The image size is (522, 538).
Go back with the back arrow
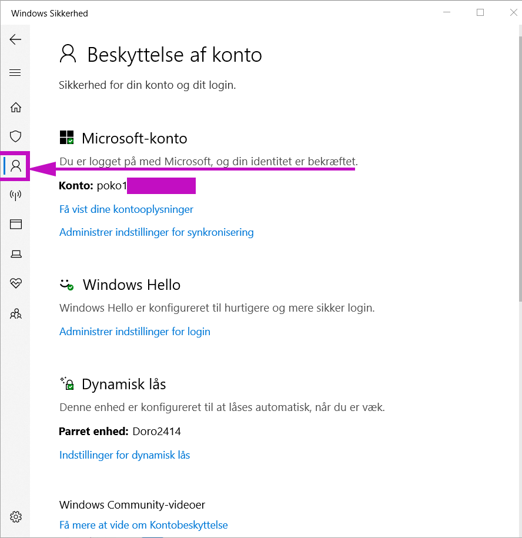point(15,39)
